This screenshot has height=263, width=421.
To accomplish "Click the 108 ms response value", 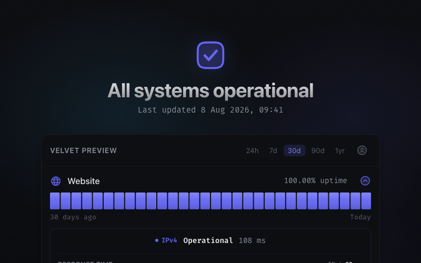I will 252,240.
